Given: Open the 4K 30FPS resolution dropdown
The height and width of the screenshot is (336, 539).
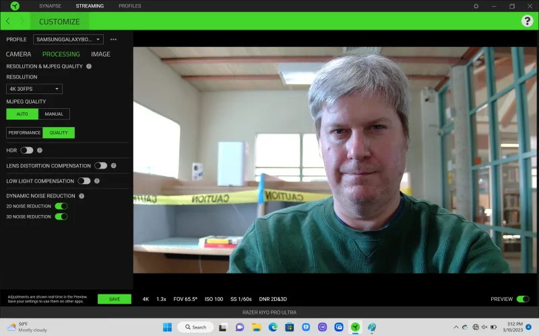Looking at the screenshot, I should pyautogui.click(x=34, y=89).
